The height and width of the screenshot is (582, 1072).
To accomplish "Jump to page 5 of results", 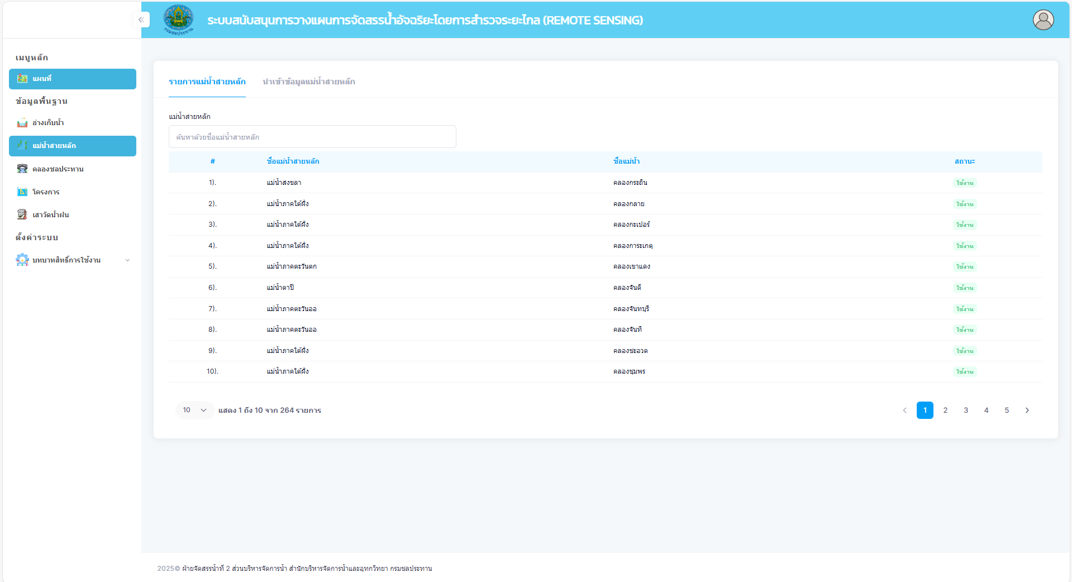I will (x=1007, y=410).
